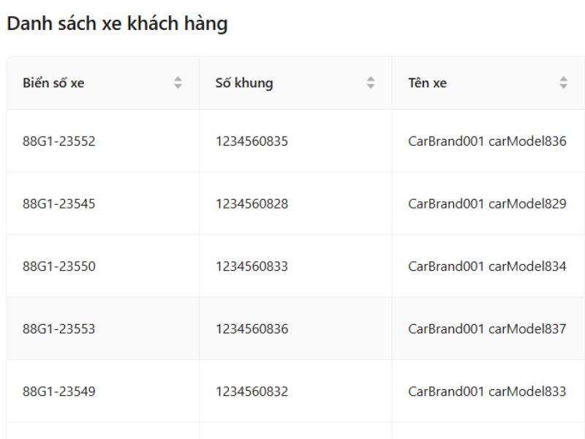Click CarBrand001 carModel837 cell
The width and height of the screenshot is (585, 439).
click(x=487, y=329)
